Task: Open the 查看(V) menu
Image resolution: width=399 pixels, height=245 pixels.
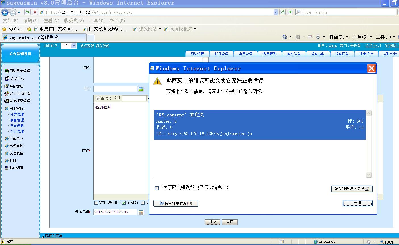Action: click(x=51, y=21)
